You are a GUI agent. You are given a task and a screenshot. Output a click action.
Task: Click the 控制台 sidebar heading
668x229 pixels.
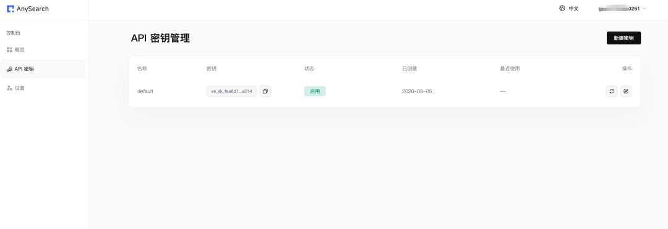tap(13, 33)
